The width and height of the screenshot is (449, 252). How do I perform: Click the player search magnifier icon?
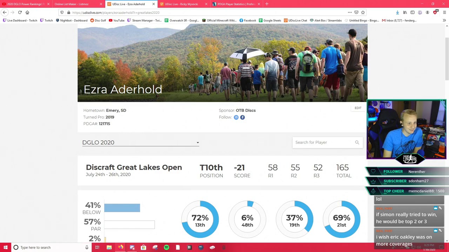(357, 142)
